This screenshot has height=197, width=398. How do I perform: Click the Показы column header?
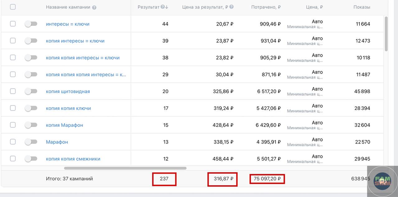click(x=362, y=7)
